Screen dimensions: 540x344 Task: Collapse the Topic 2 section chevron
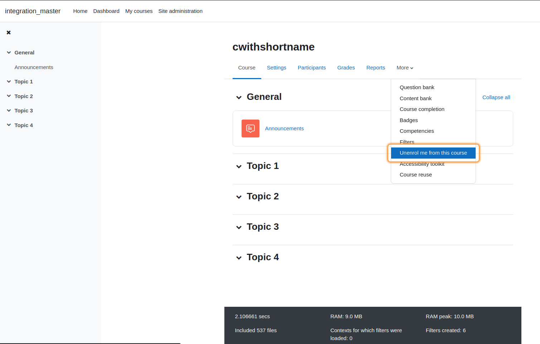[x=239, y=197]
